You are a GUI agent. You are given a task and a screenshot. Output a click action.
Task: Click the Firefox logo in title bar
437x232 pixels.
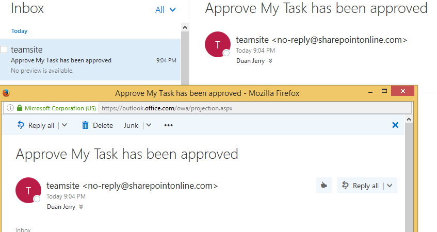click(6, 93)
